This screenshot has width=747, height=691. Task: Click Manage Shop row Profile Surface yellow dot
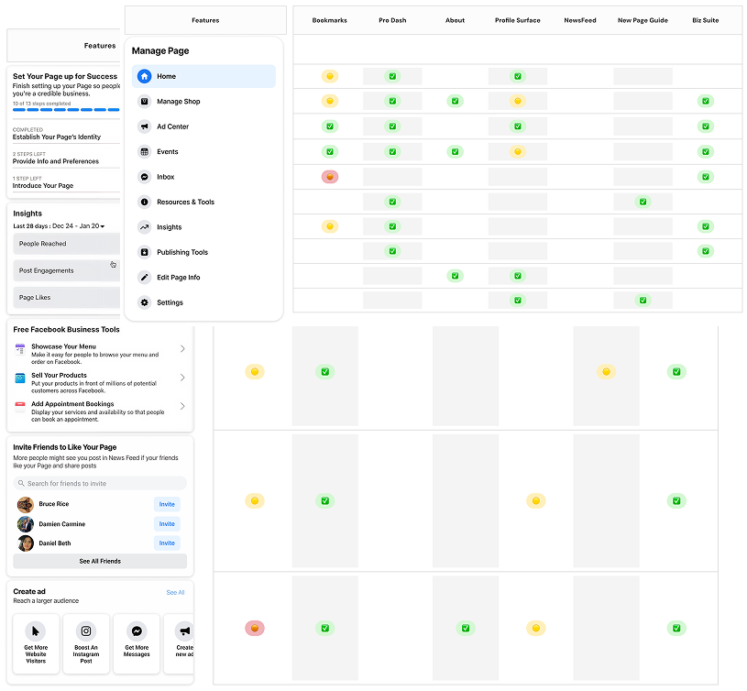point(517,101)
